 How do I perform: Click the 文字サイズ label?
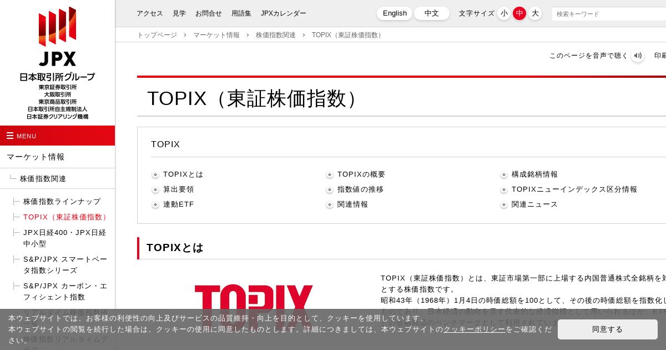476,13
